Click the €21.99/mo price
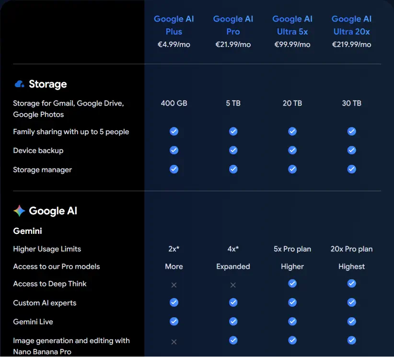The image size is (394, 357). (x=233, y=45)
